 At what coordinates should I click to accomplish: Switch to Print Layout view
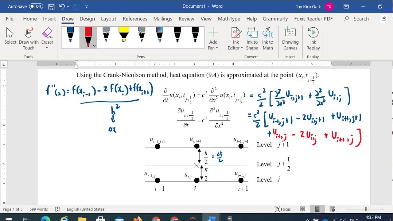coord(317,209)
